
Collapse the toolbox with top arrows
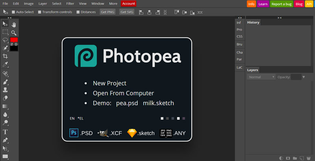9,18
